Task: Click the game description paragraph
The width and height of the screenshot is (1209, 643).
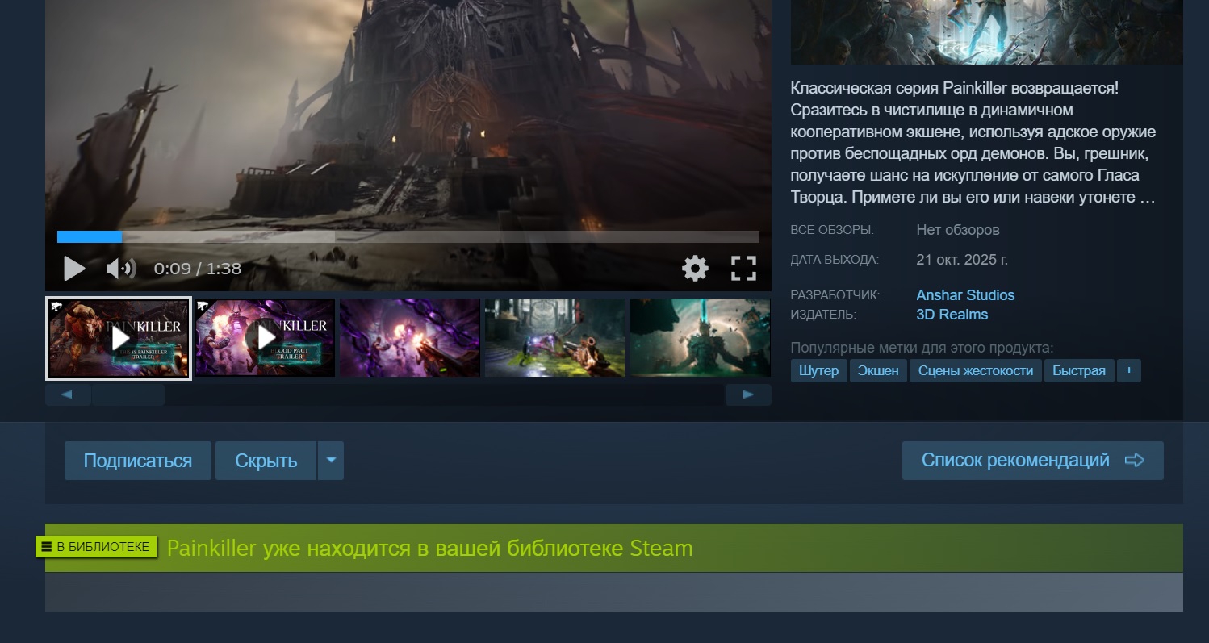Action: 974,143
